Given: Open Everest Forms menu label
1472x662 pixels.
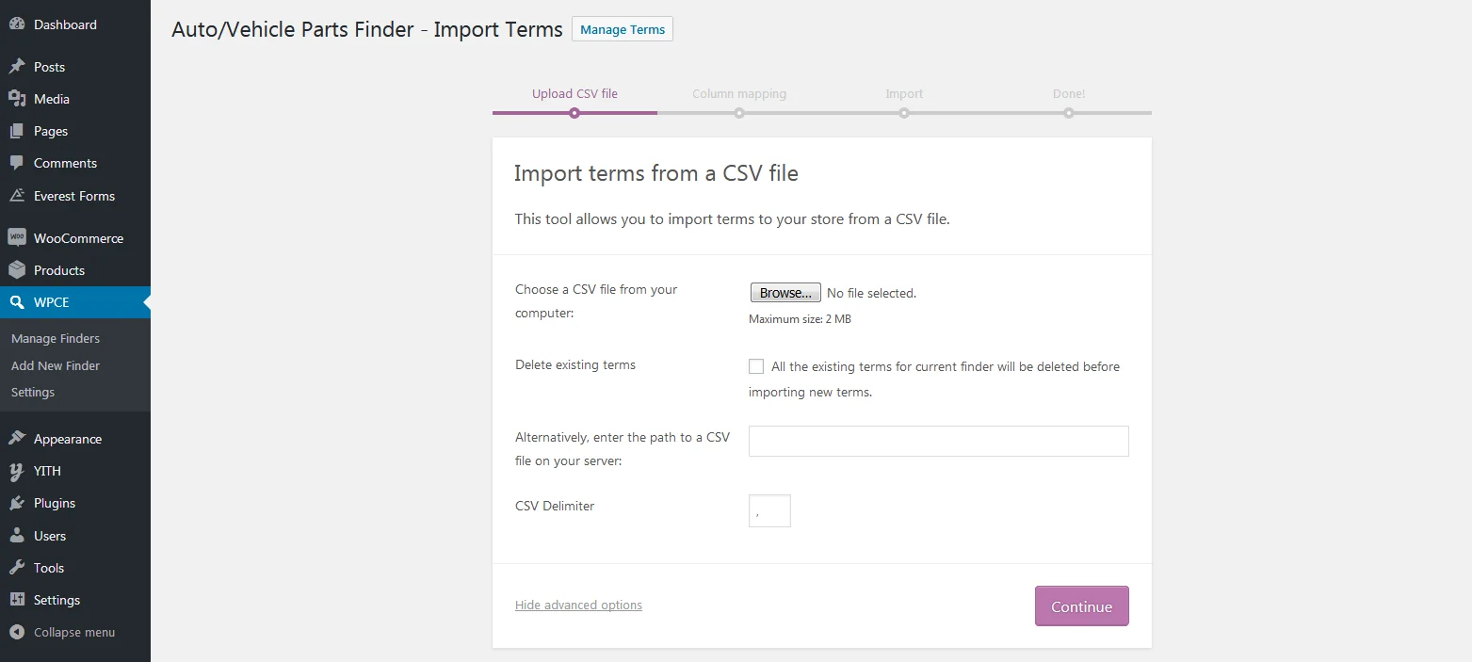Looking at the screenshot, I should 74,196.
